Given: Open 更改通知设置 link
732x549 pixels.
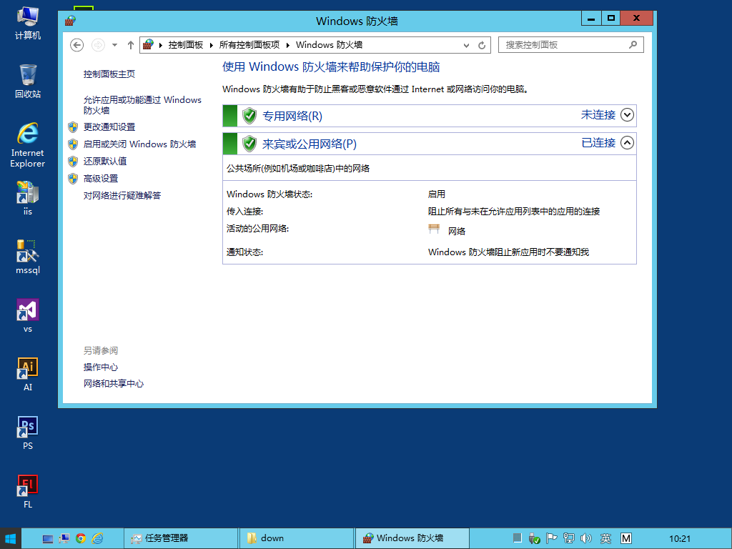Looking at the screenshot, I should pos(109,127).
